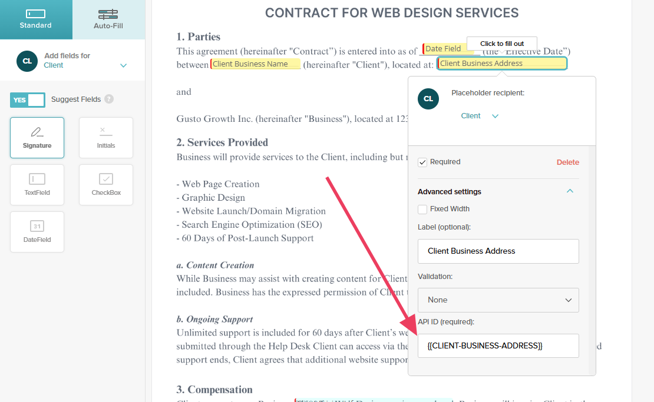Select the Signature field tool
654x402 pixels.
point(37,138)
